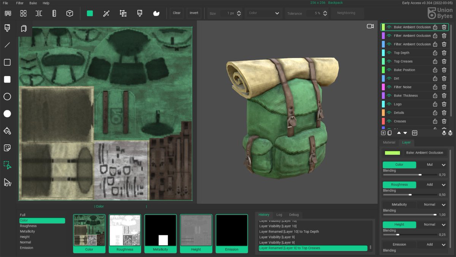The height and width of the screenshot is (257, 456).
Task: Toggle the Roughness channel button on
Action: 399,185
